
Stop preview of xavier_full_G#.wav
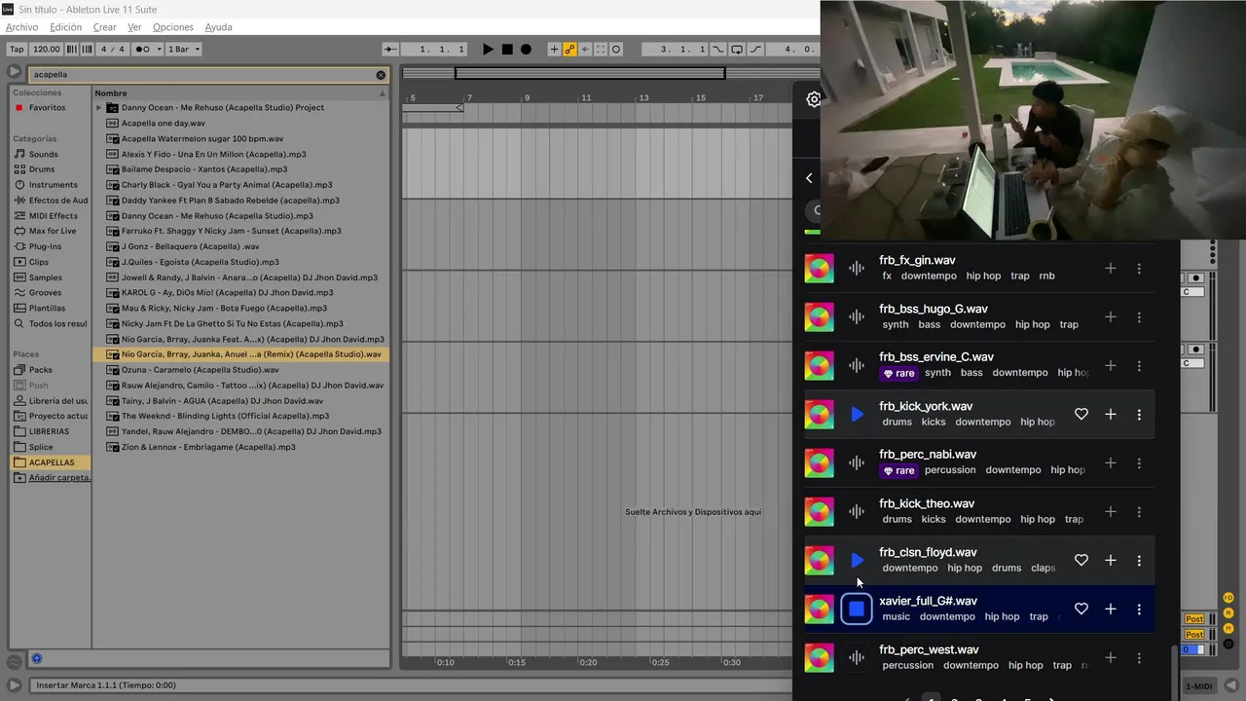tap(857, 609)
